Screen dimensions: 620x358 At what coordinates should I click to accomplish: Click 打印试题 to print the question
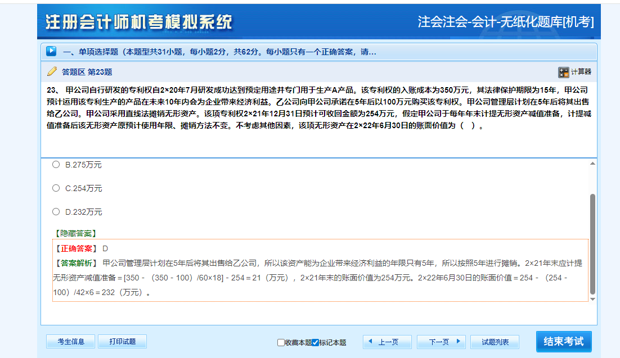click(x=122, y=341)
